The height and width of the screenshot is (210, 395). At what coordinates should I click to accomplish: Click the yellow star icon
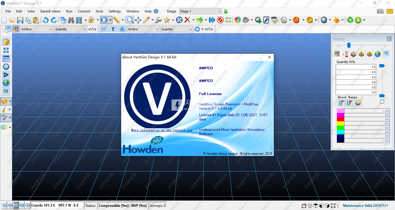click(x=167, y=20)
